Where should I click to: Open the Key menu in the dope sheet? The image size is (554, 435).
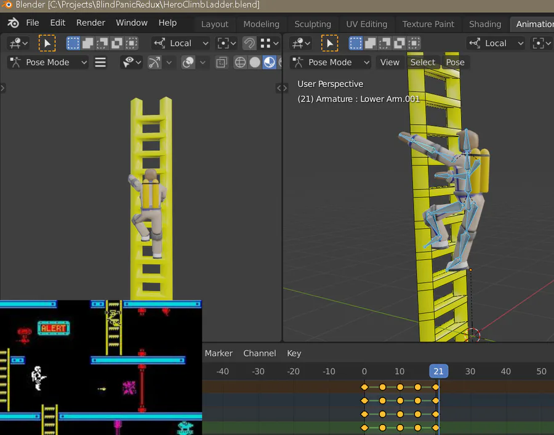(294, 353)
